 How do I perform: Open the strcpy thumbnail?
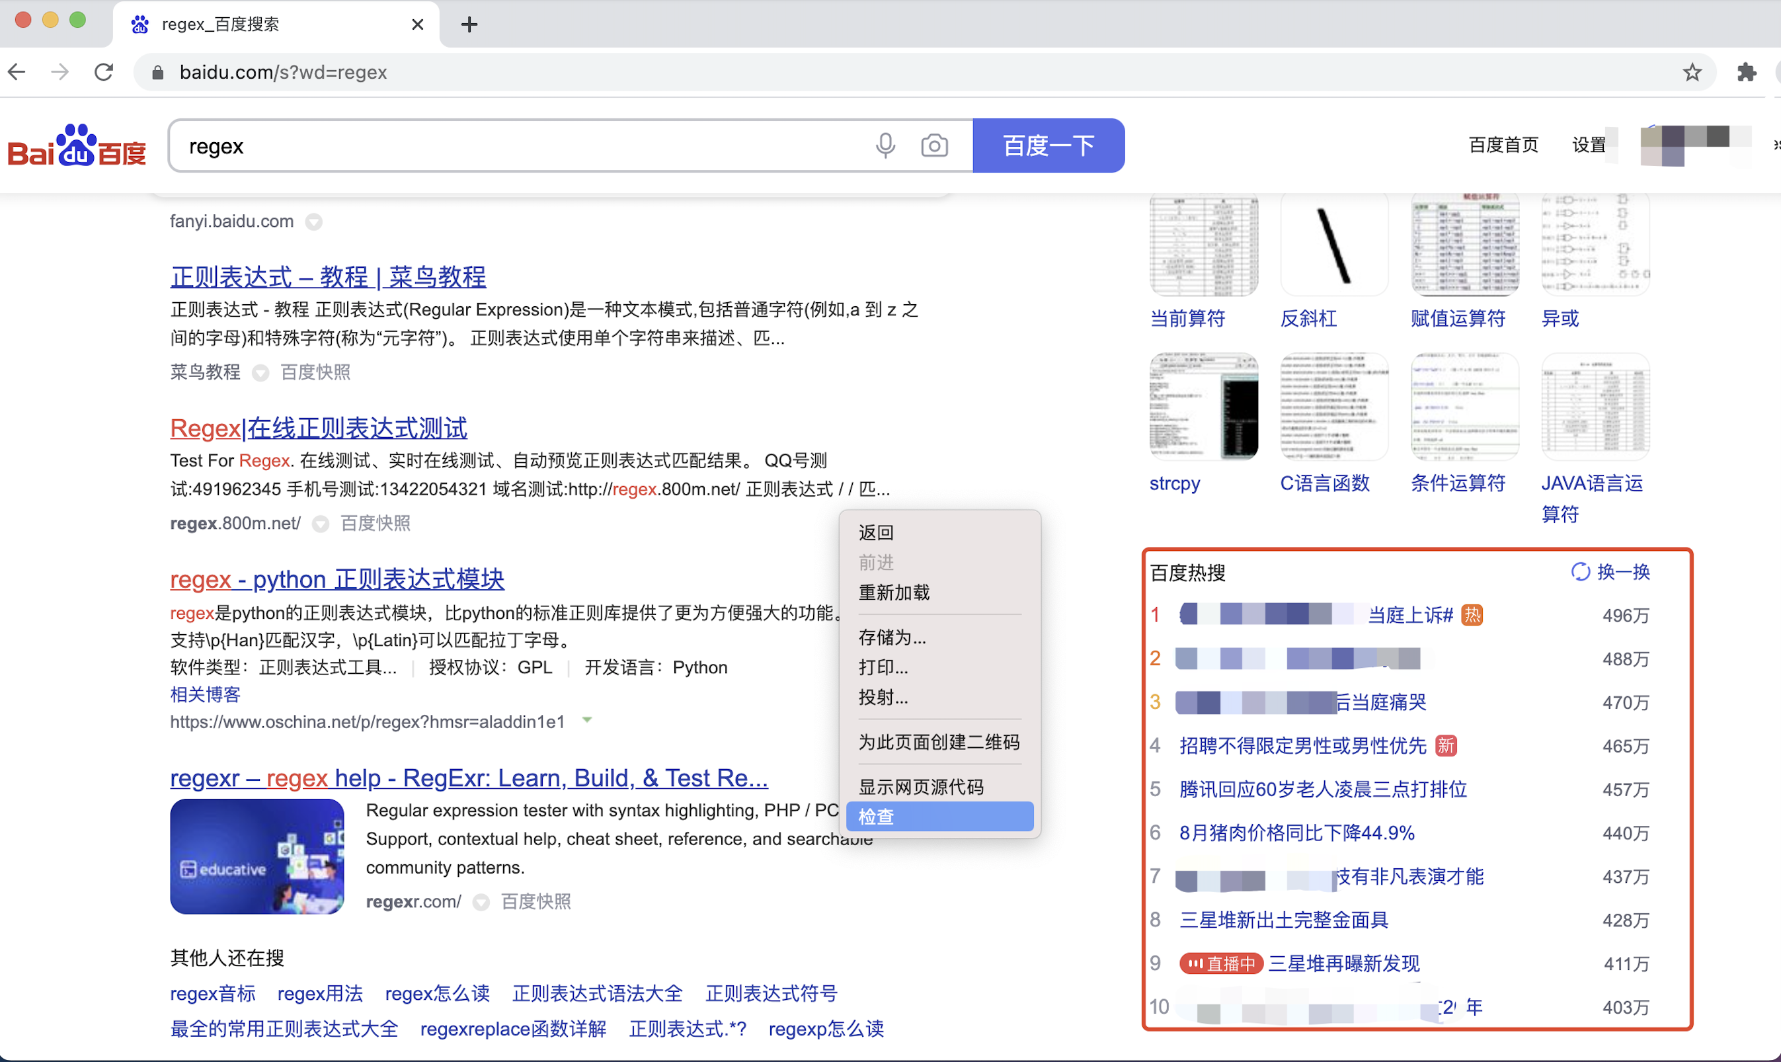(1204, 407)
